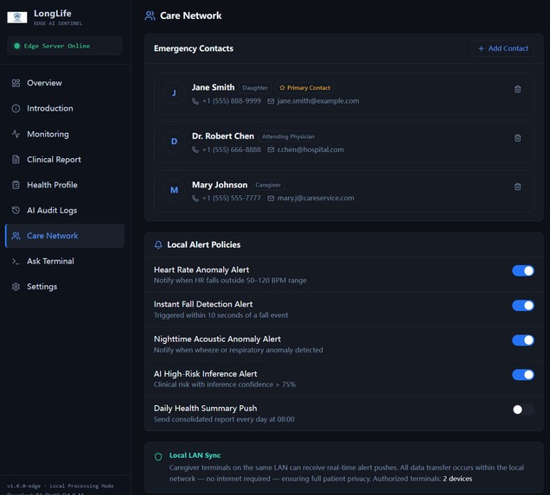Click 'v1.0.0-edge · Local Processing Mode' footer text
Image resolution: width=550 pixels, height=495 pixels.
point(61,486)
